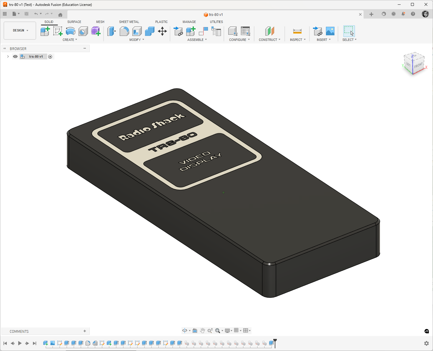This screenshot has width=433, height=351.
Task: Collapse the Browser panel with double arrows
Action: [x=5, y=49]
